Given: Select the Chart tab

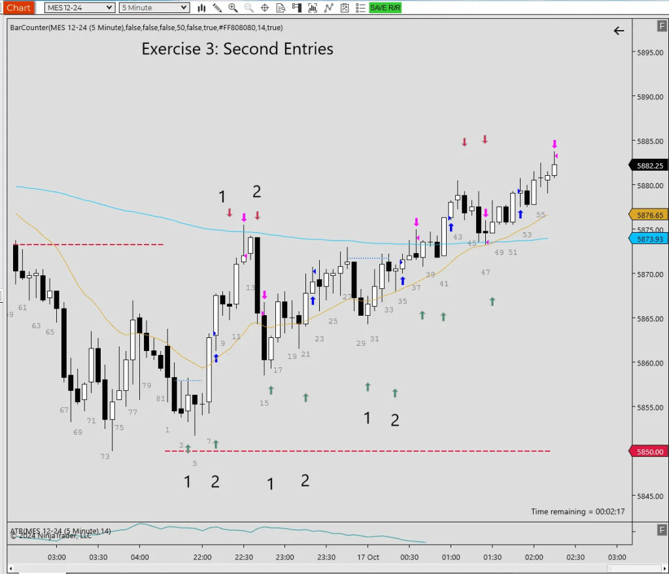Looking at the screenshot, I should [18, 8].
